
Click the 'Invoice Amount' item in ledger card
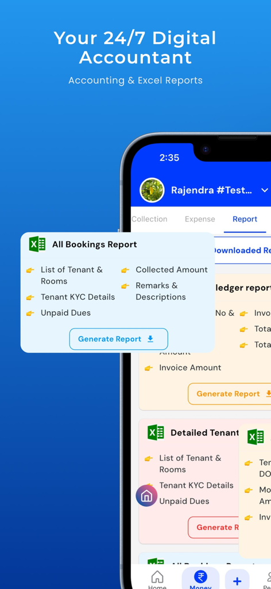190,368
